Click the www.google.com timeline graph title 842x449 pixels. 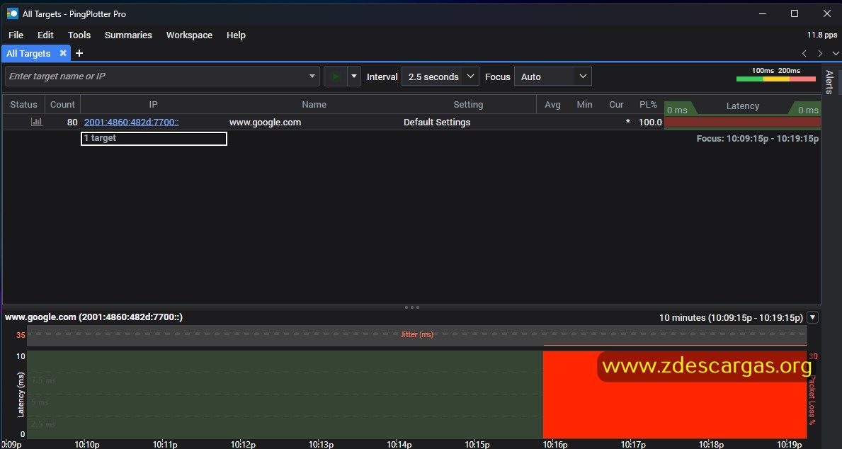tap(94, 317)
